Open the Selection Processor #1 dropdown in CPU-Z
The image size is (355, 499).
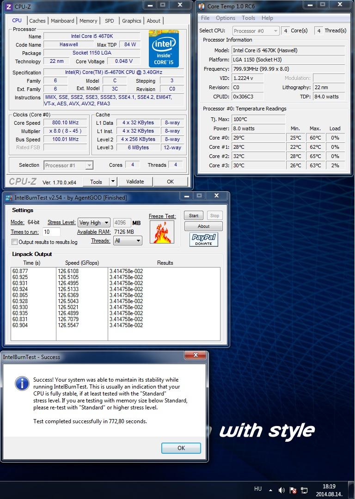tap(68, 165)
